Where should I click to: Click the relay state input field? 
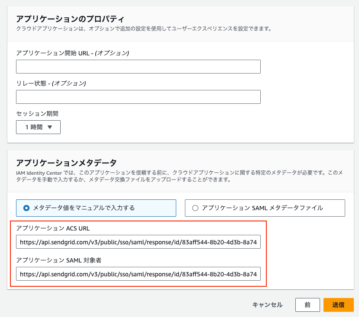pos(138,97)
